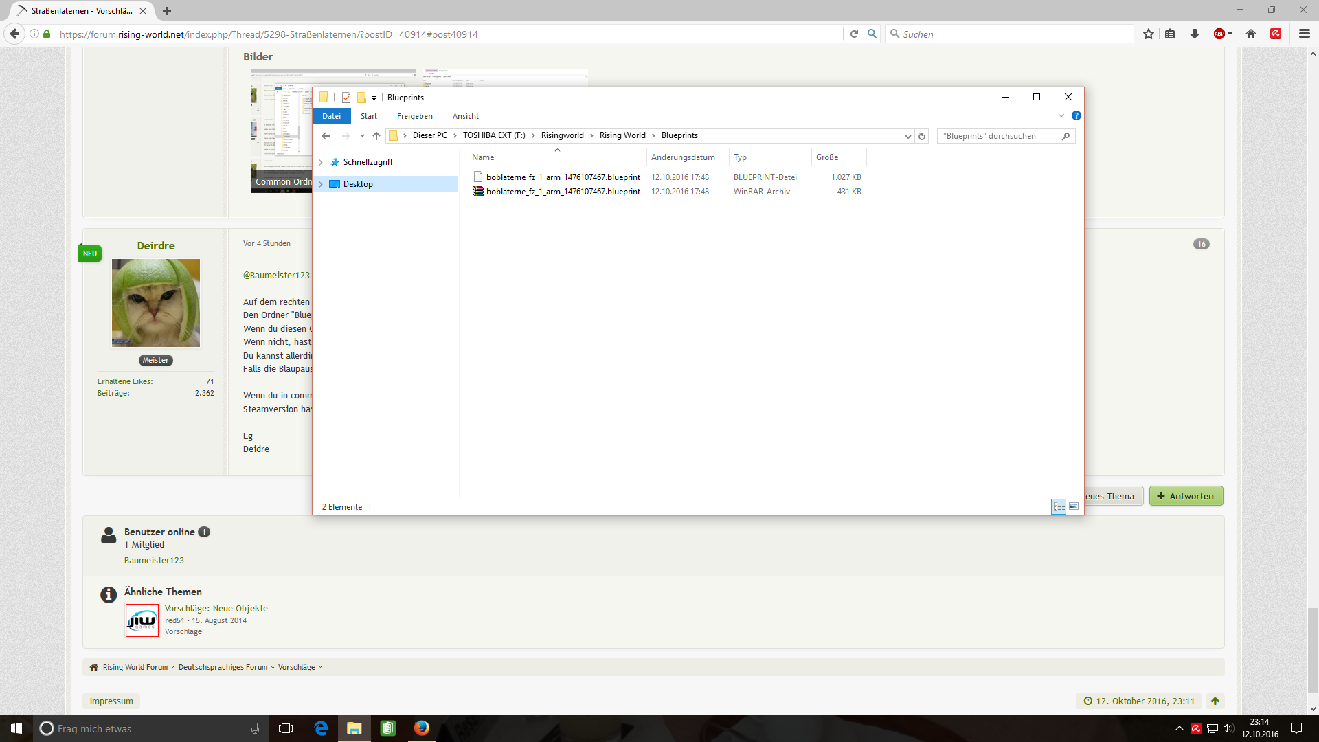
Task: Open Firefox hamburger menu
Action: [x=1304, y=34]
